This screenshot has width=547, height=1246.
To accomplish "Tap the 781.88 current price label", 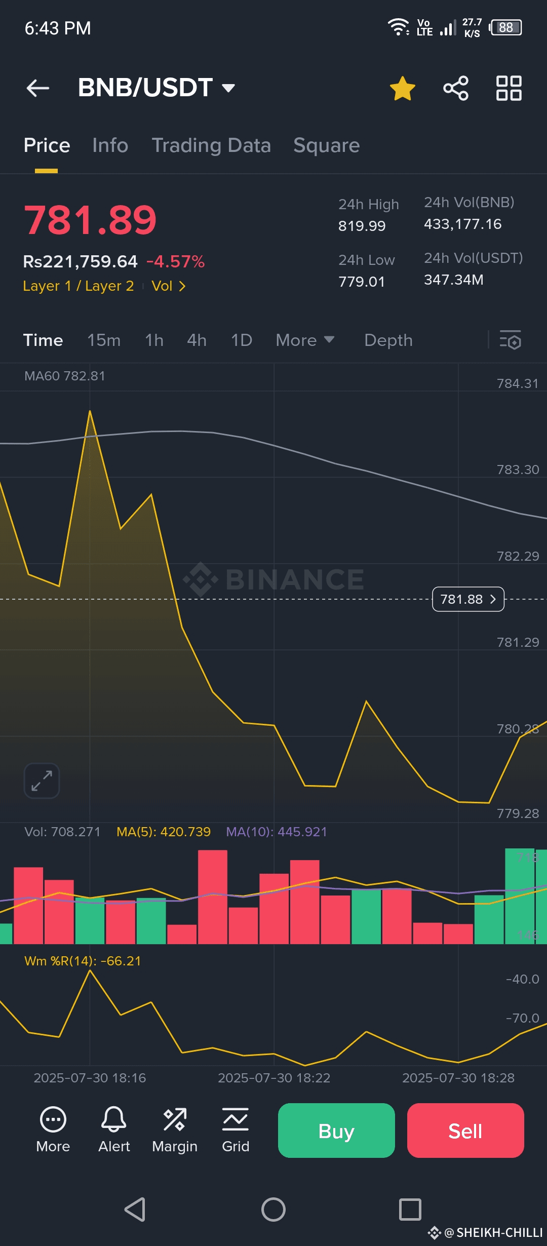I will [x=468, y=599].
